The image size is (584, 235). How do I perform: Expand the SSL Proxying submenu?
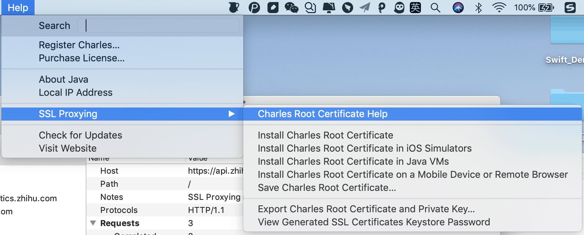[122, 114]
